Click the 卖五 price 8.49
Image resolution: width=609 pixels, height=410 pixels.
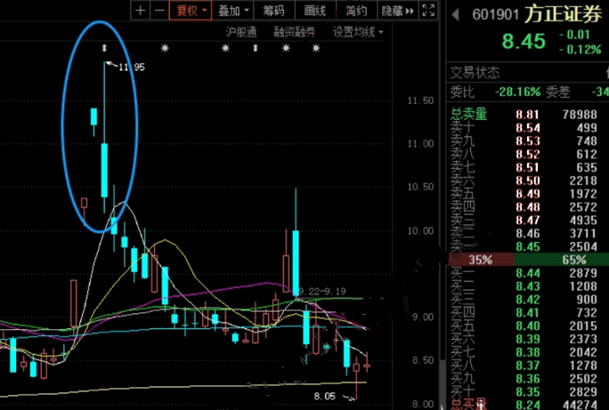coord(528,194)
